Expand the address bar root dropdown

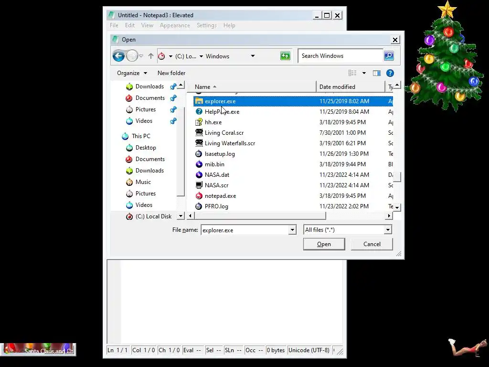click(x=170, y=56)
